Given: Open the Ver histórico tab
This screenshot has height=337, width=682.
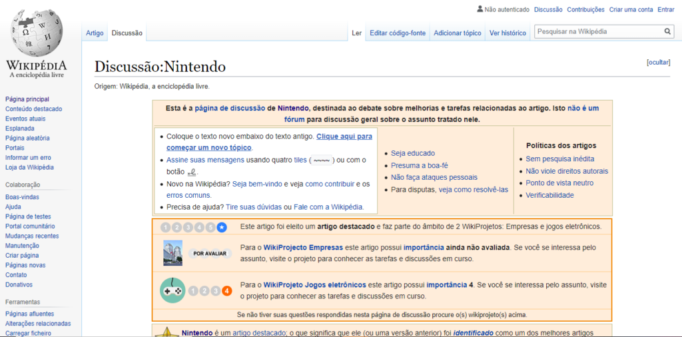Looking at the screenshot, I should click(x=508, y=33).
